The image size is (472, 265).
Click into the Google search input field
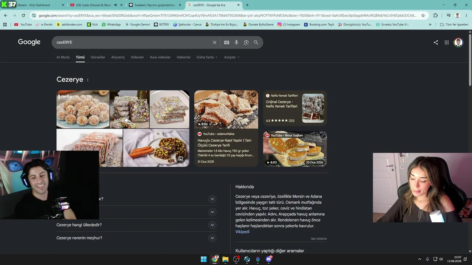pos(133,42)
